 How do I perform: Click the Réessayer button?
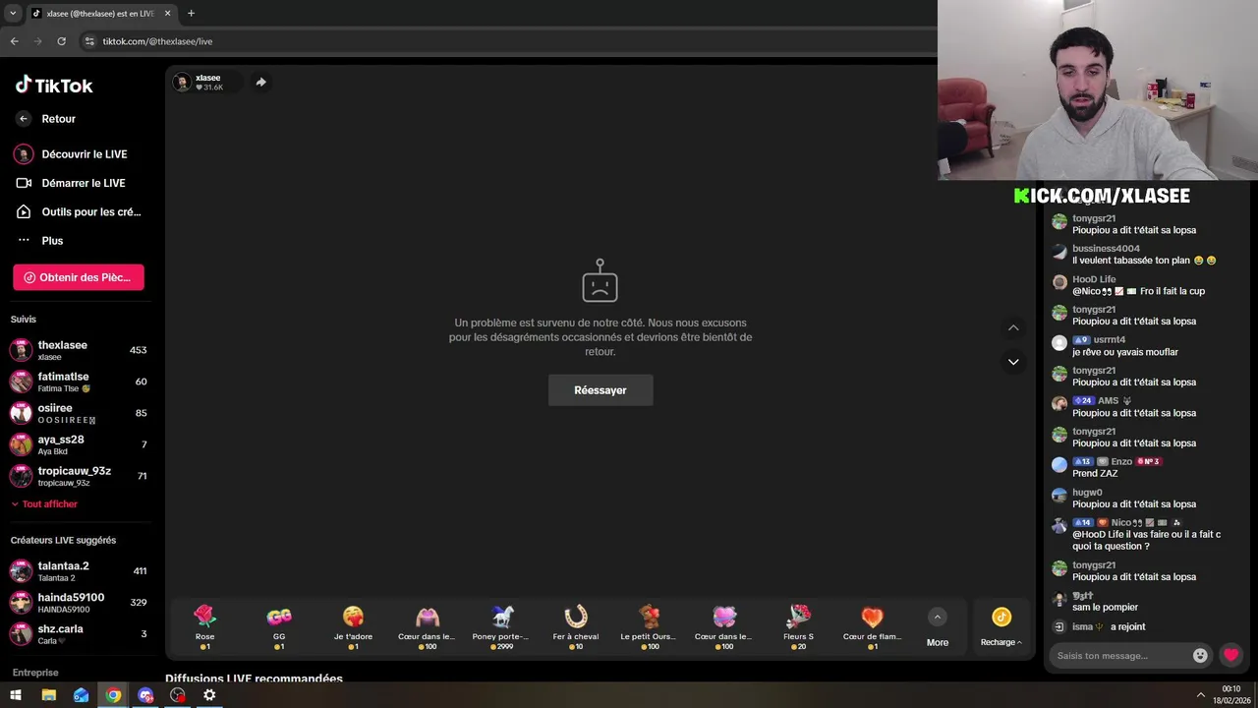(600, 390)
